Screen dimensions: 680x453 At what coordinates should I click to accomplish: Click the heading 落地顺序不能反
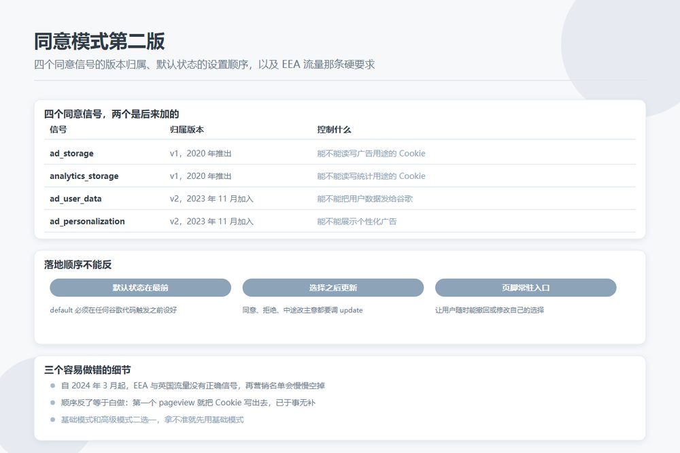pos(78,265)
